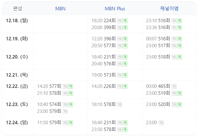Click the 23:36 516회 채널이엠 entry
The width and height of the screenshot is (199, 137).
coord(164,28)
